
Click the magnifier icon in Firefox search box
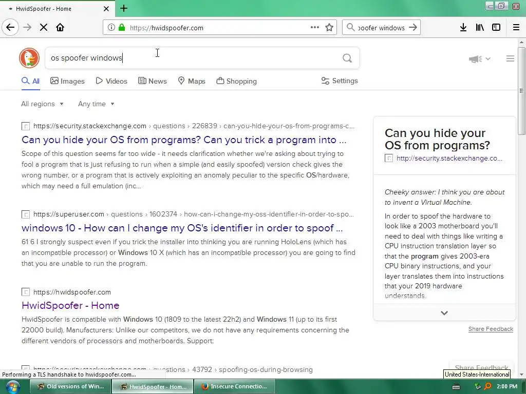pyautogui.click(x=350, y=28)
